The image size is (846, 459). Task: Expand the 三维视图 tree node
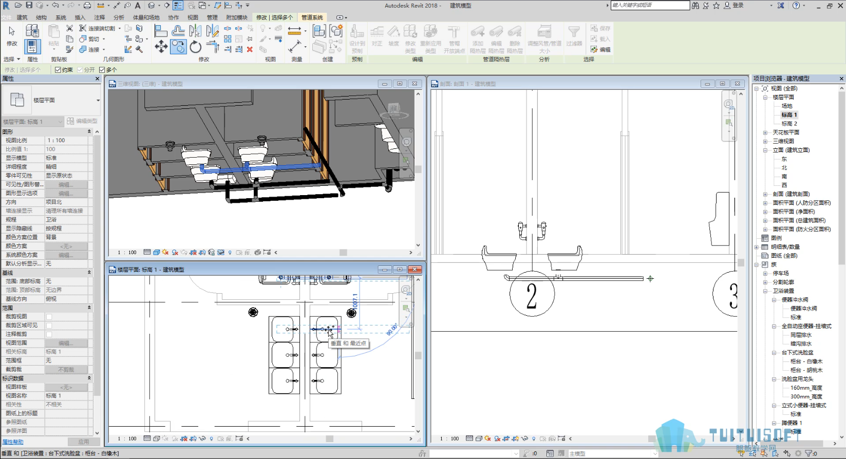tap(765, 141)
